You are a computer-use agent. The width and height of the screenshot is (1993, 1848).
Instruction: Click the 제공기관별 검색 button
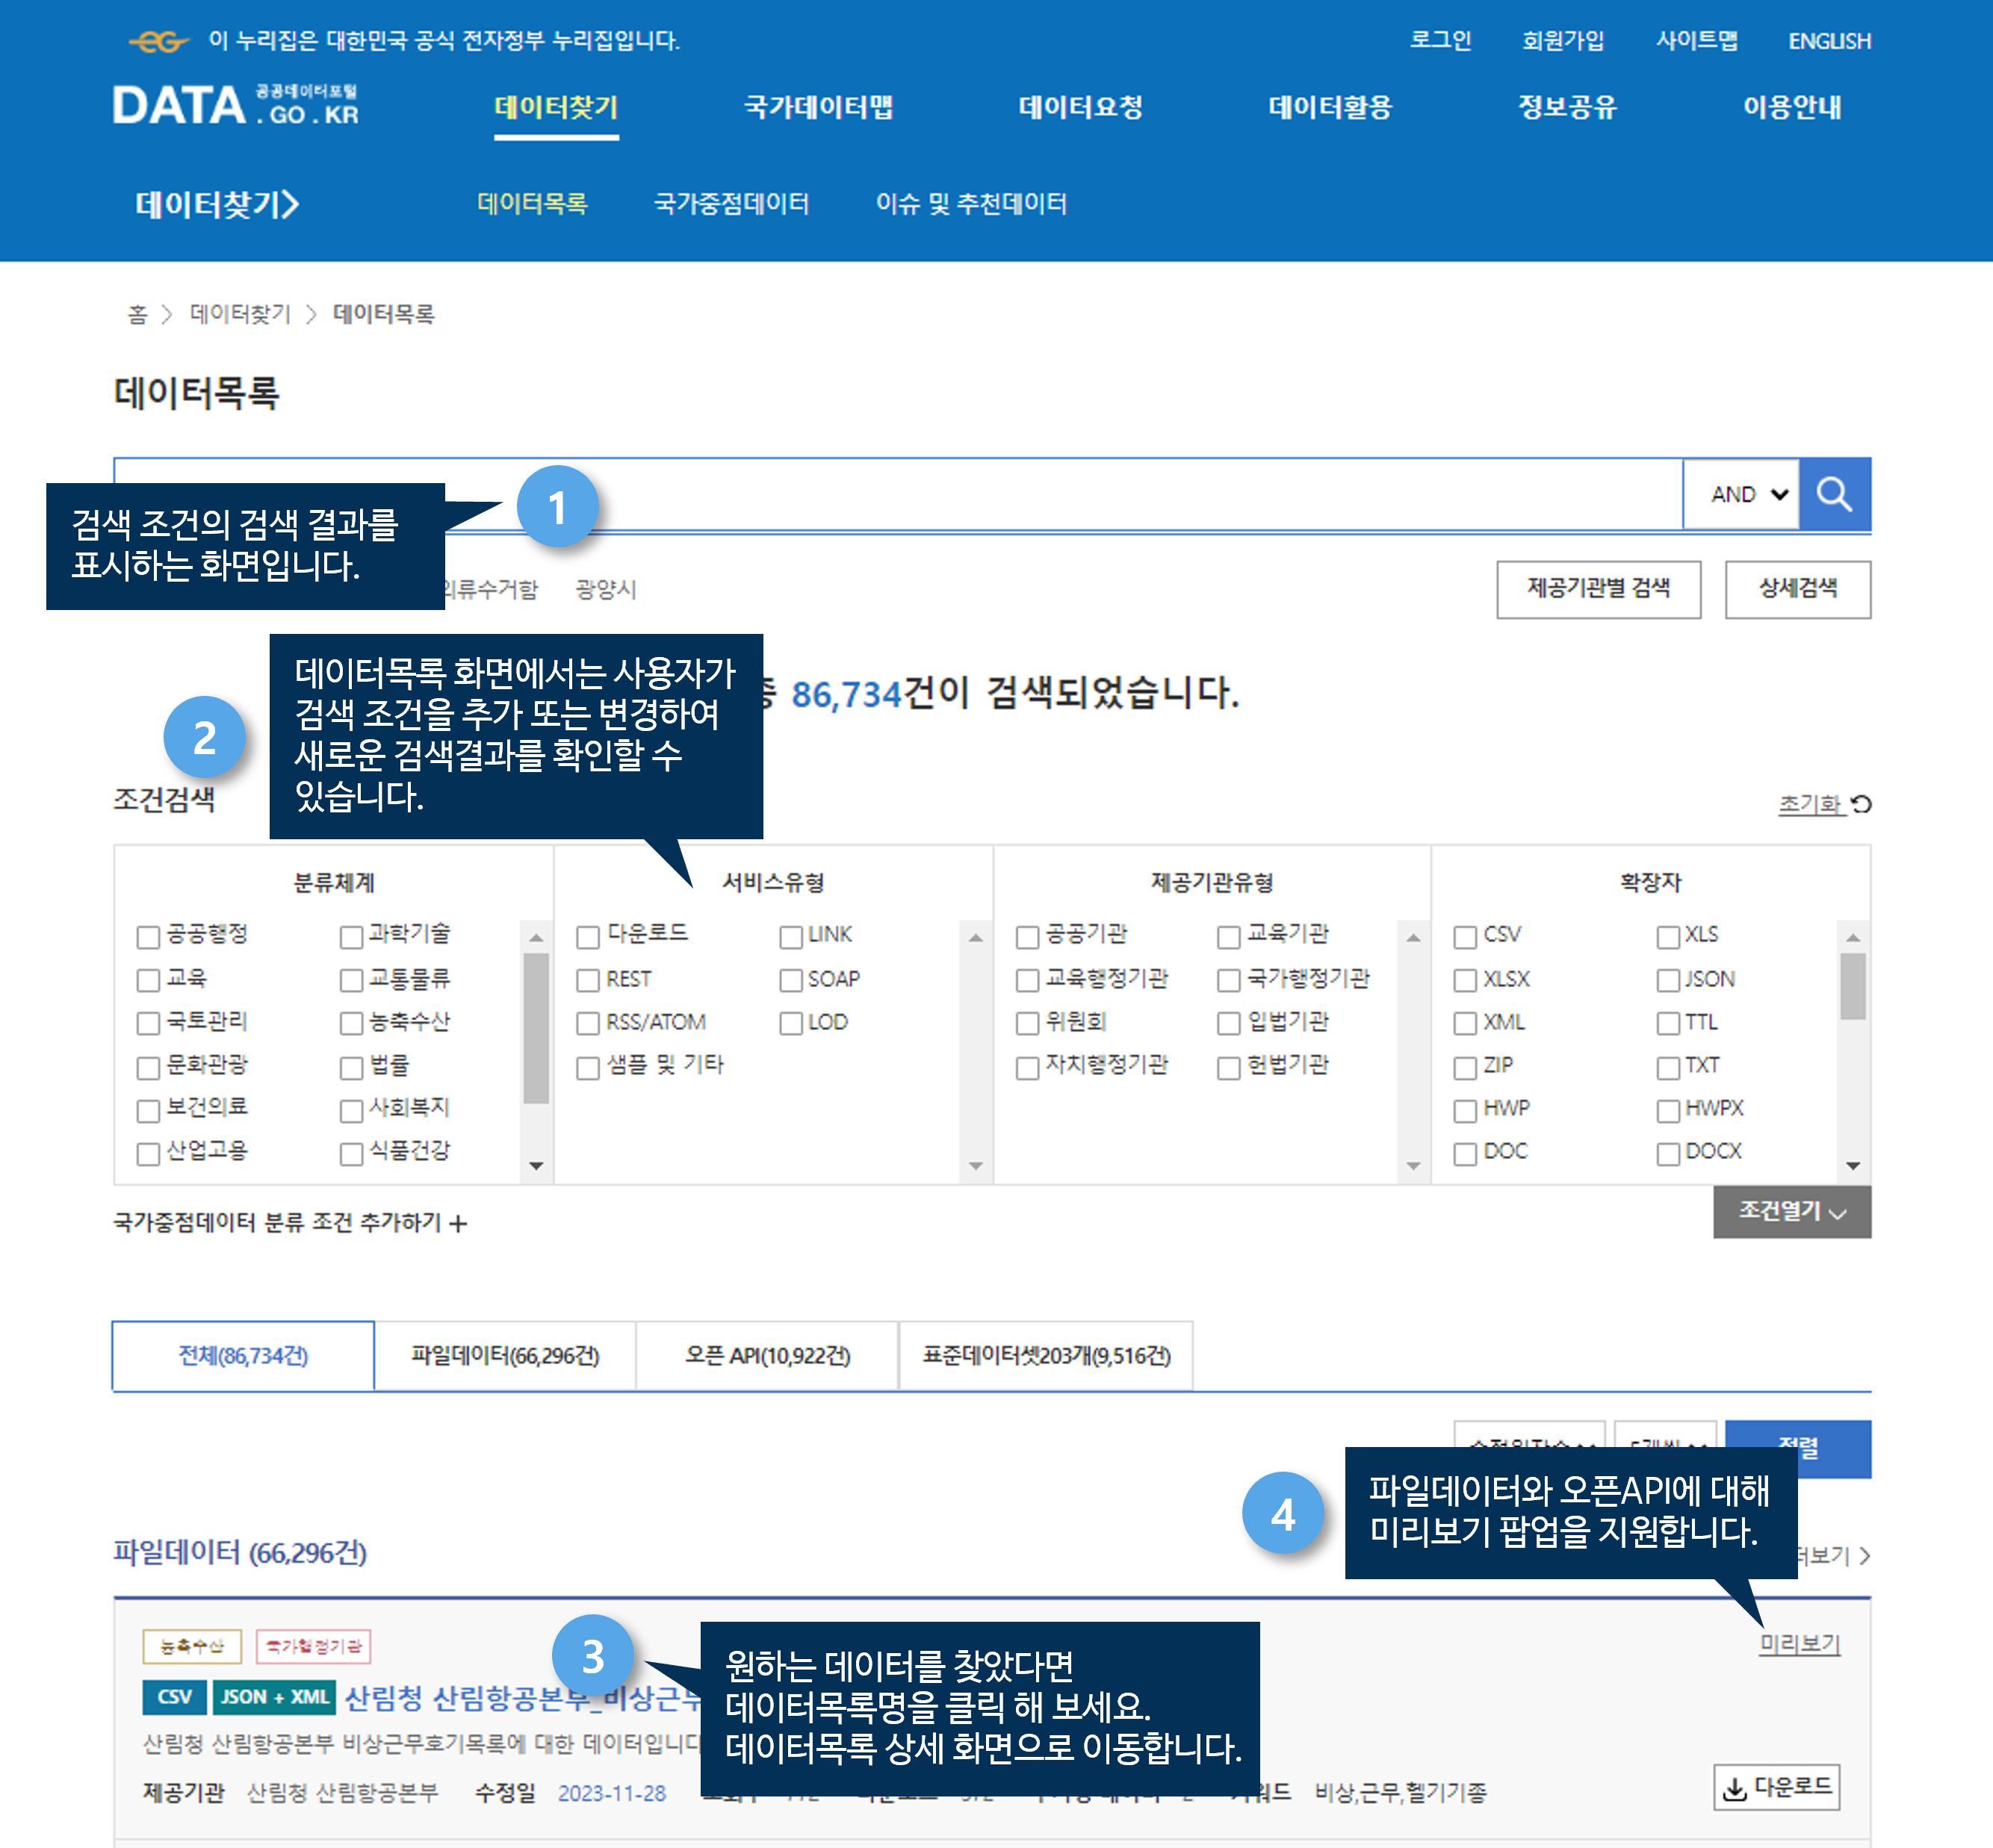(x=1598, y=589)
